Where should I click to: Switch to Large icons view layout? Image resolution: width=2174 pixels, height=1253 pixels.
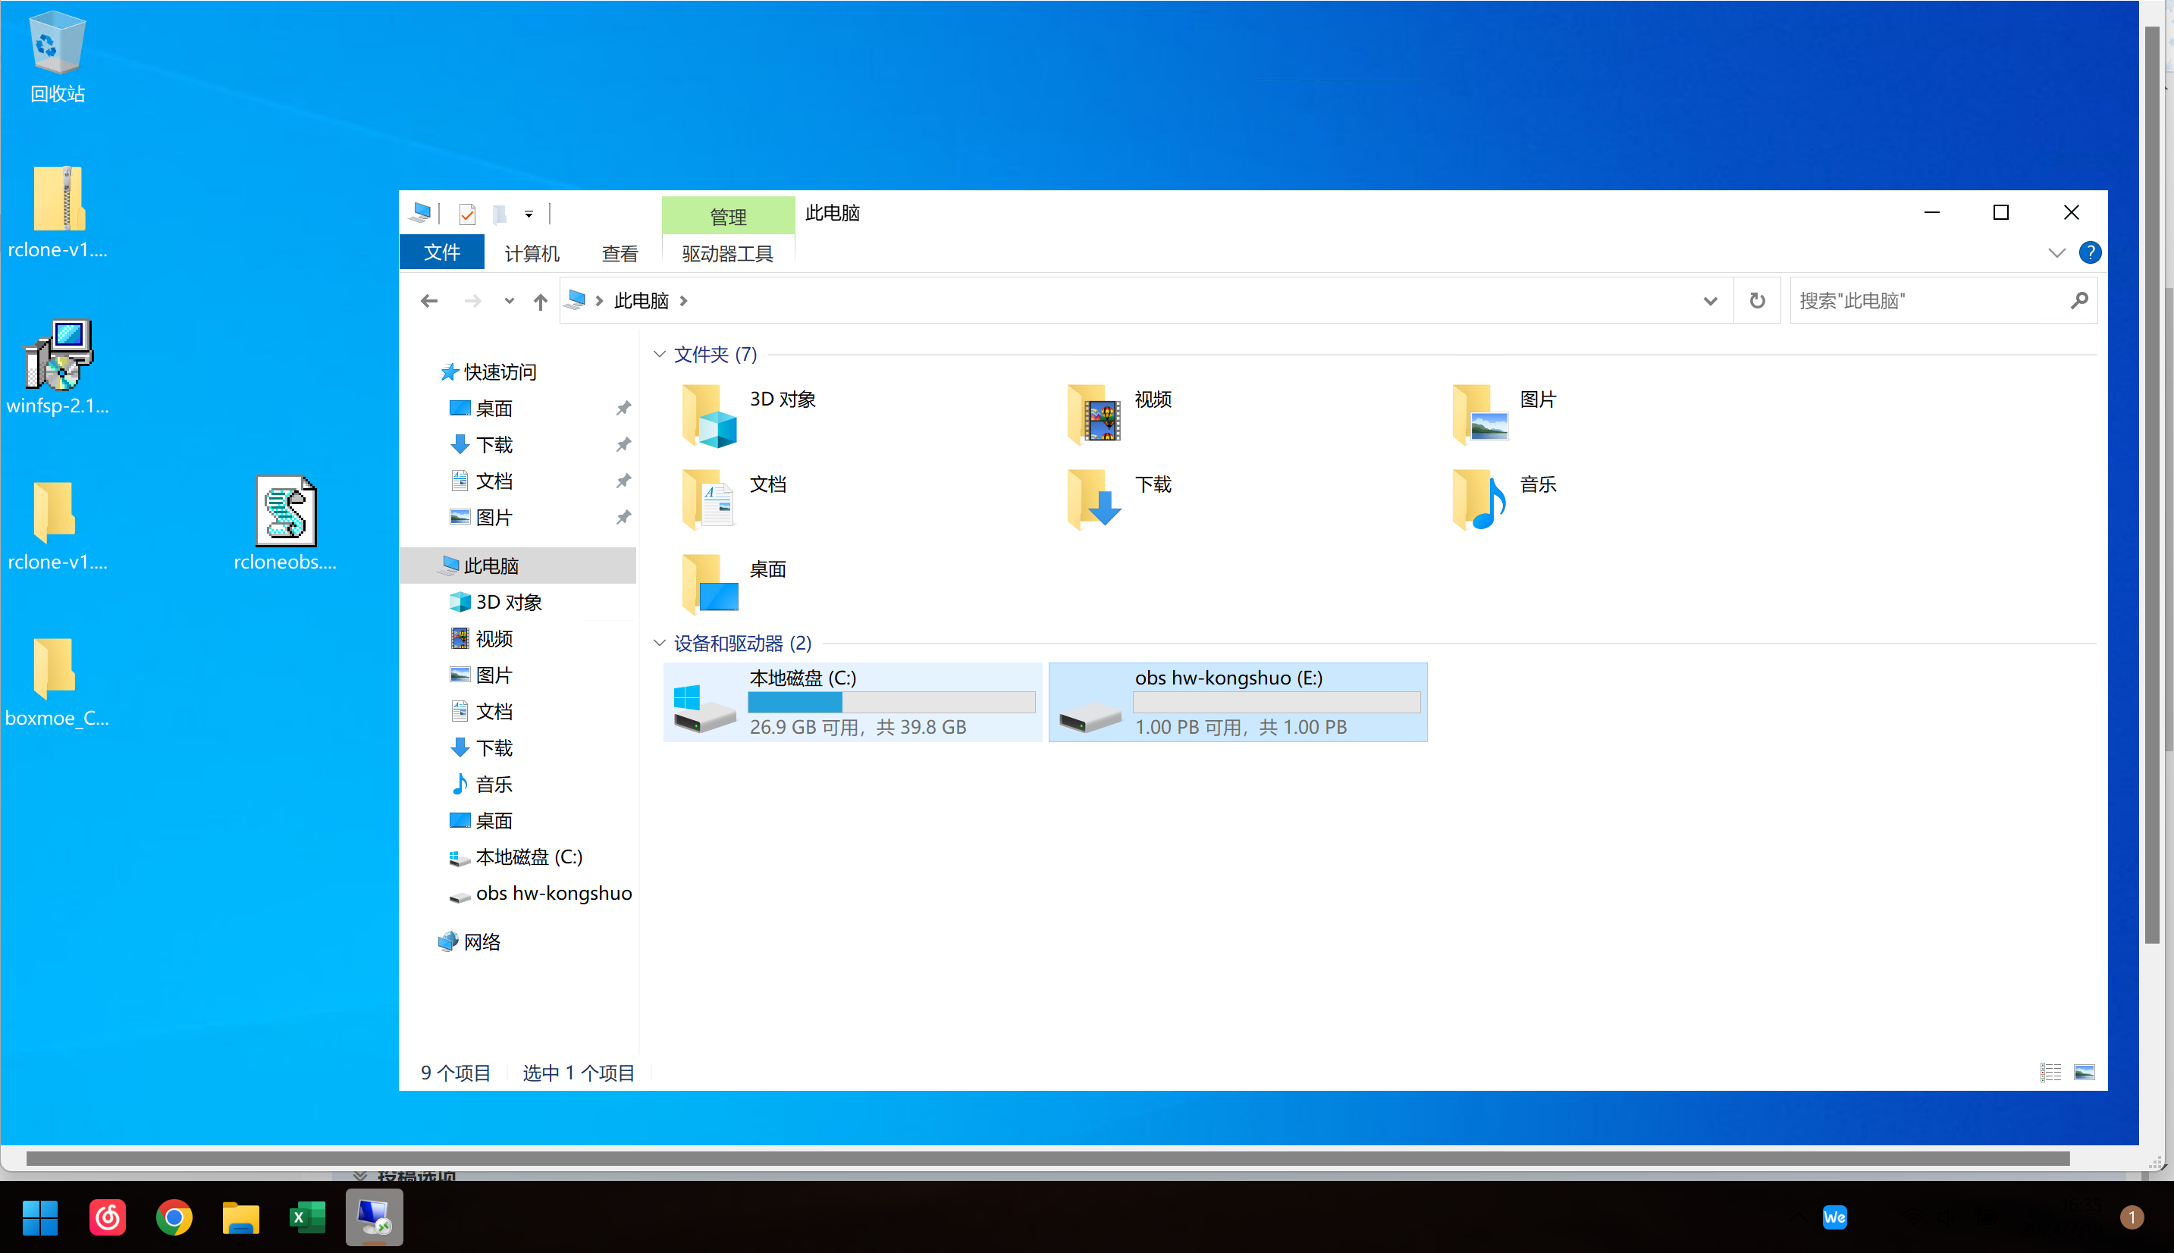click(x=2084, y=1073)
